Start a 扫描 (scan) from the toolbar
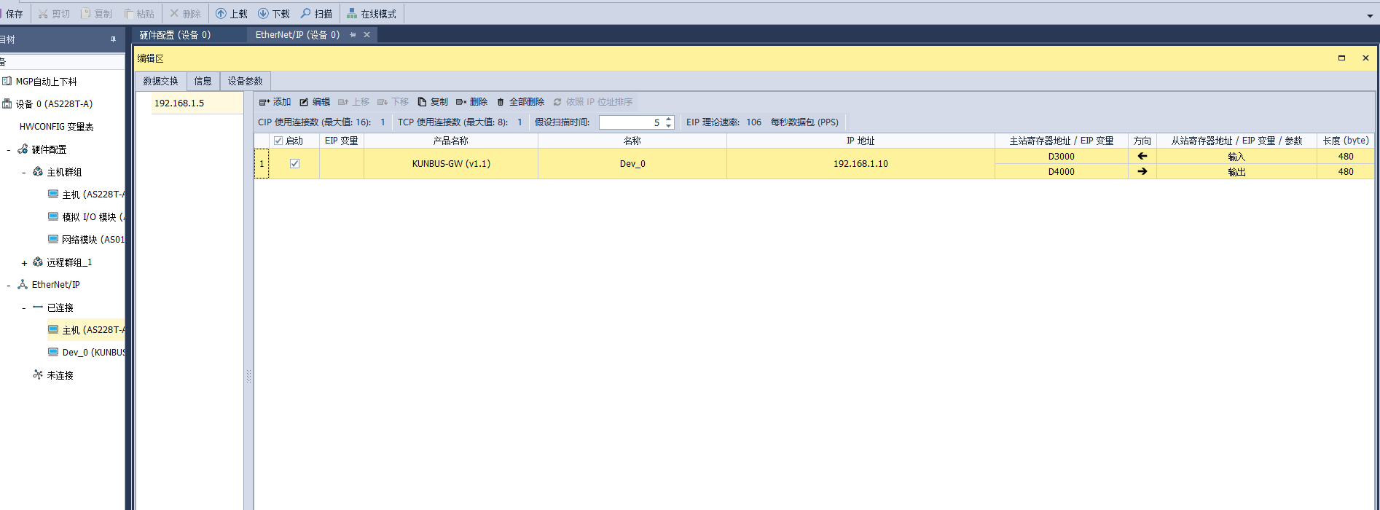Viewport: 1380px width, 510px height. [x=316, y=14]
